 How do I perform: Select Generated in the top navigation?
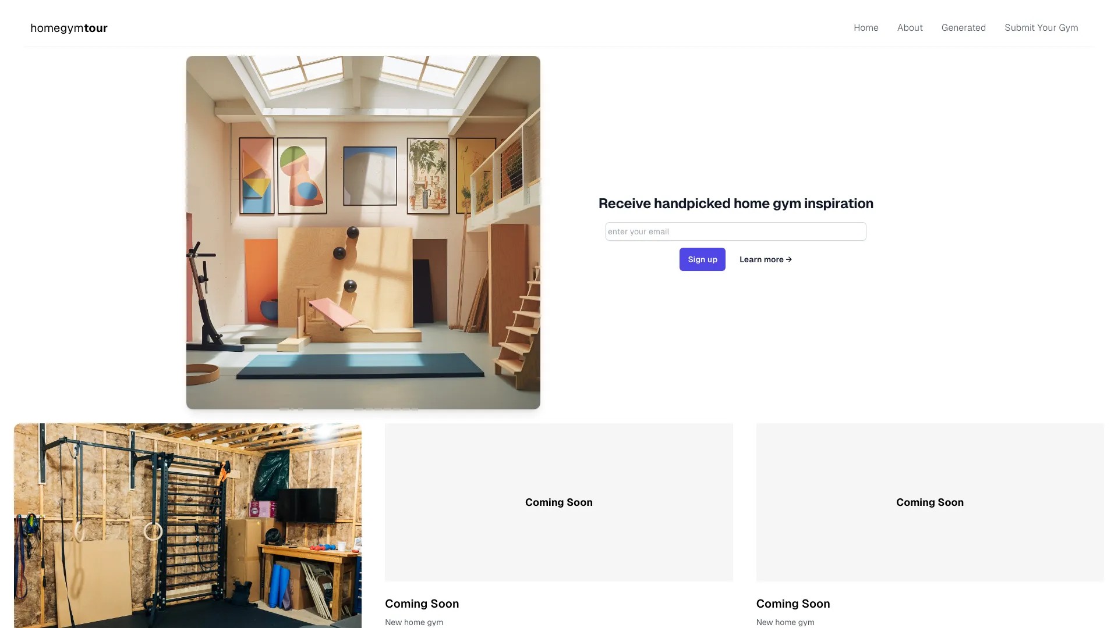tap(964, 27)
